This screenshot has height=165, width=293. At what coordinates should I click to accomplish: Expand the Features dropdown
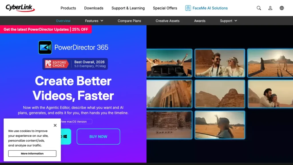tap(94, 21)
